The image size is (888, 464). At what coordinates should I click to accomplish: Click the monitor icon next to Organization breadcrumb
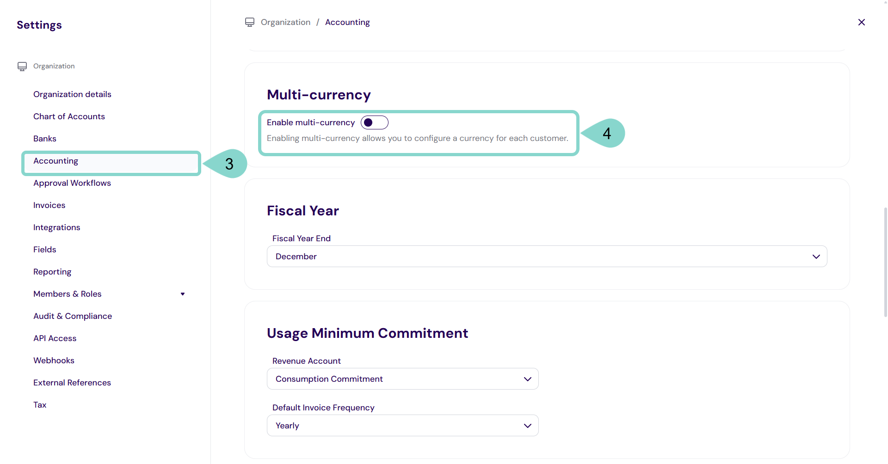[250, 22]
